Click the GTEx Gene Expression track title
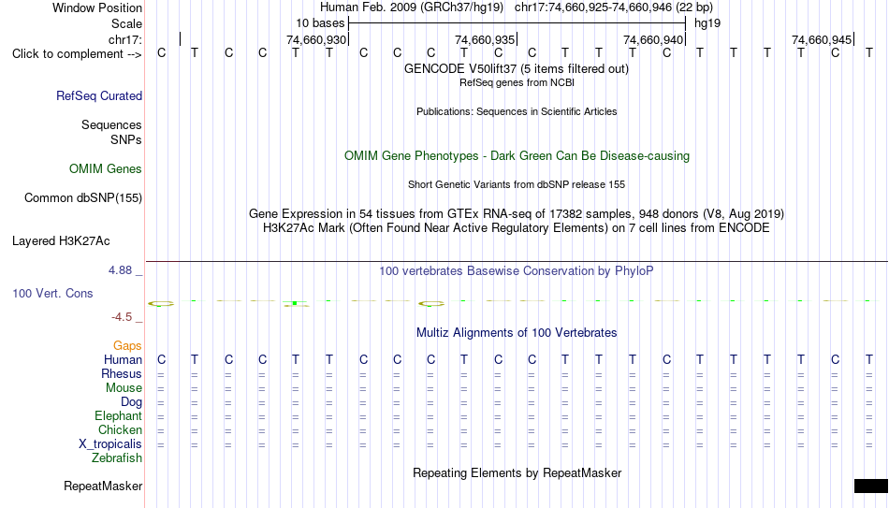This screenshot has width=889, height=508. (x=517, y=213)
